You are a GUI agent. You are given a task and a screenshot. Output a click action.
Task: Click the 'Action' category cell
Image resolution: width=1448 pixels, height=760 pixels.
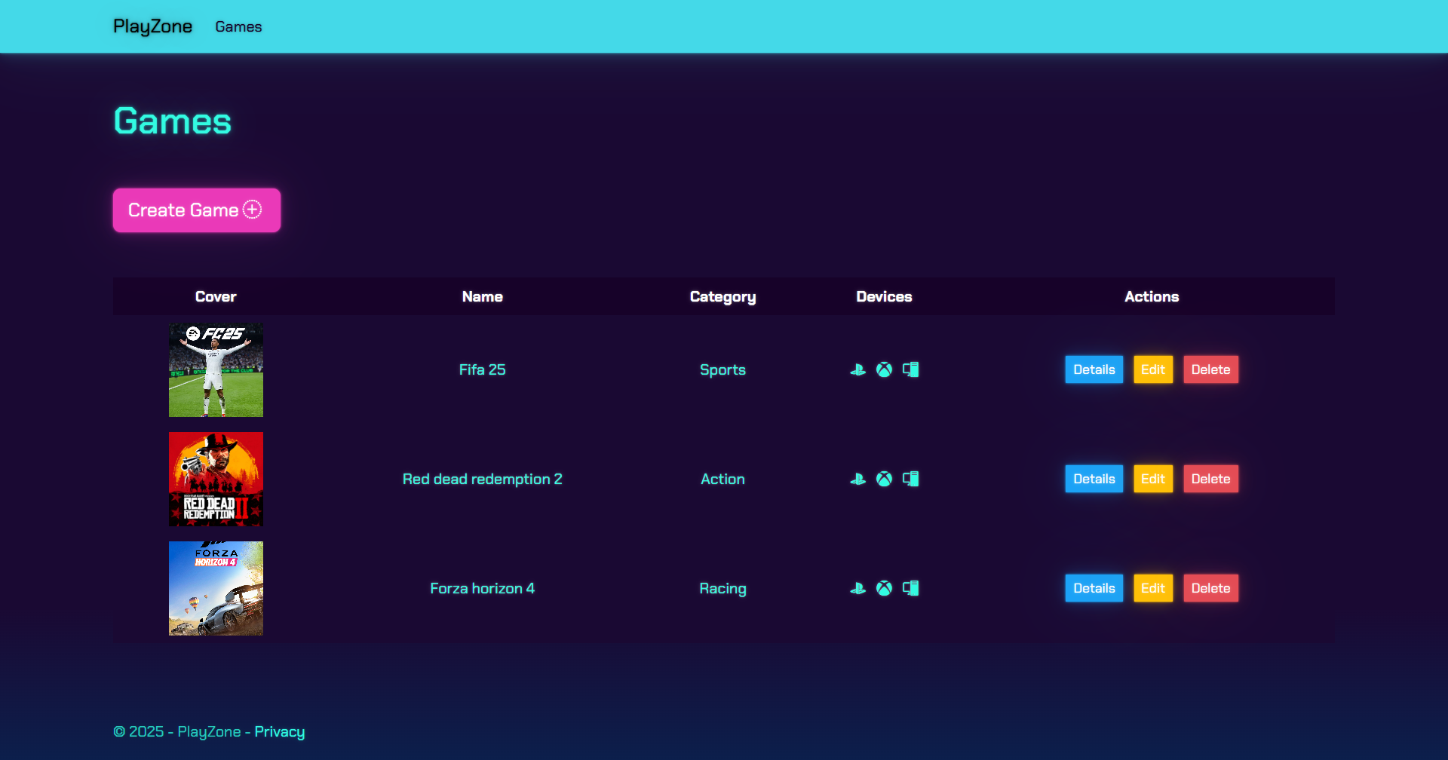[722, 479]
